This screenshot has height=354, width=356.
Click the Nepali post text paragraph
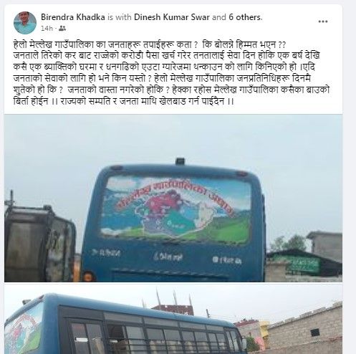[171, 73]
